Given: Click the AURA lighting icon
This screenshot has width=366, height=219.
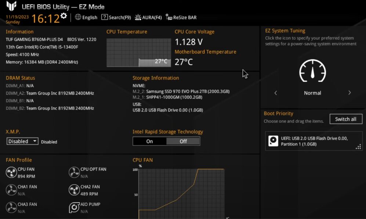Looking at the screenshot, I should [138, 17].
